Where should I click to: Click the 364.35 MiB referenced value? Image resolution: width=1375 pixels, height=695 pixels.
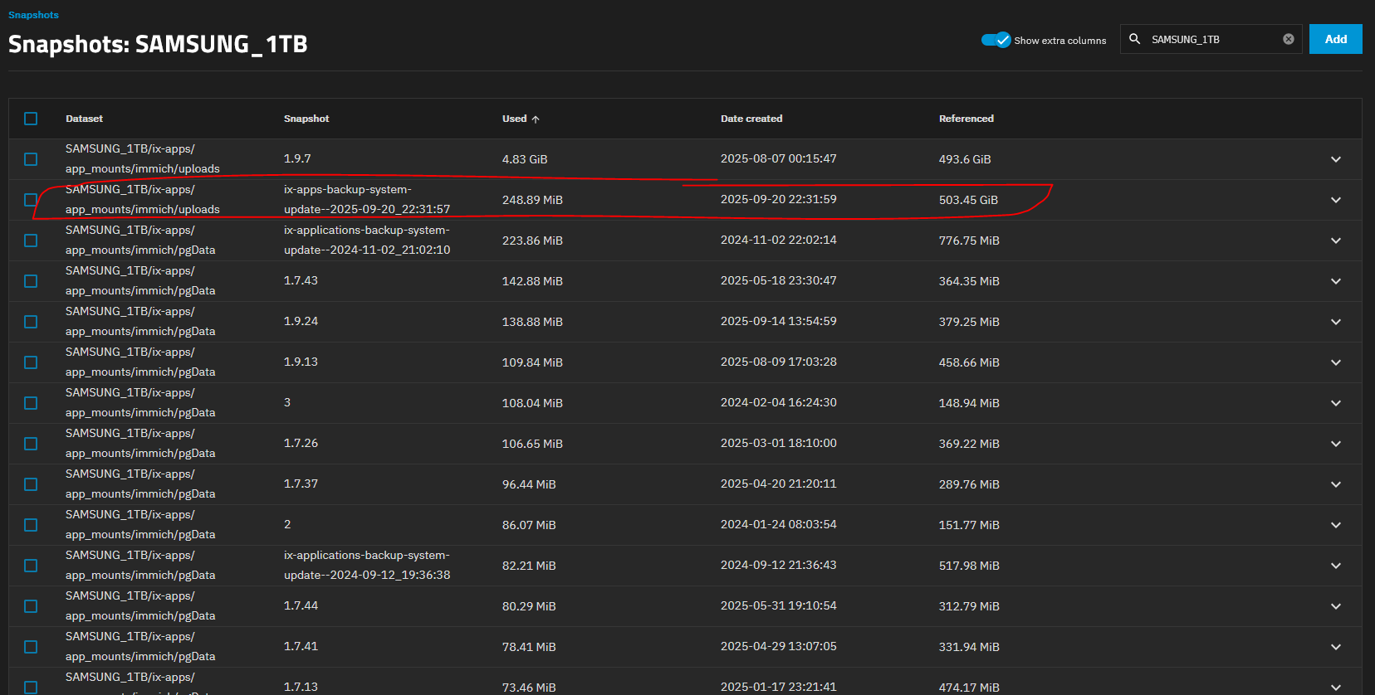coord(969,281)
